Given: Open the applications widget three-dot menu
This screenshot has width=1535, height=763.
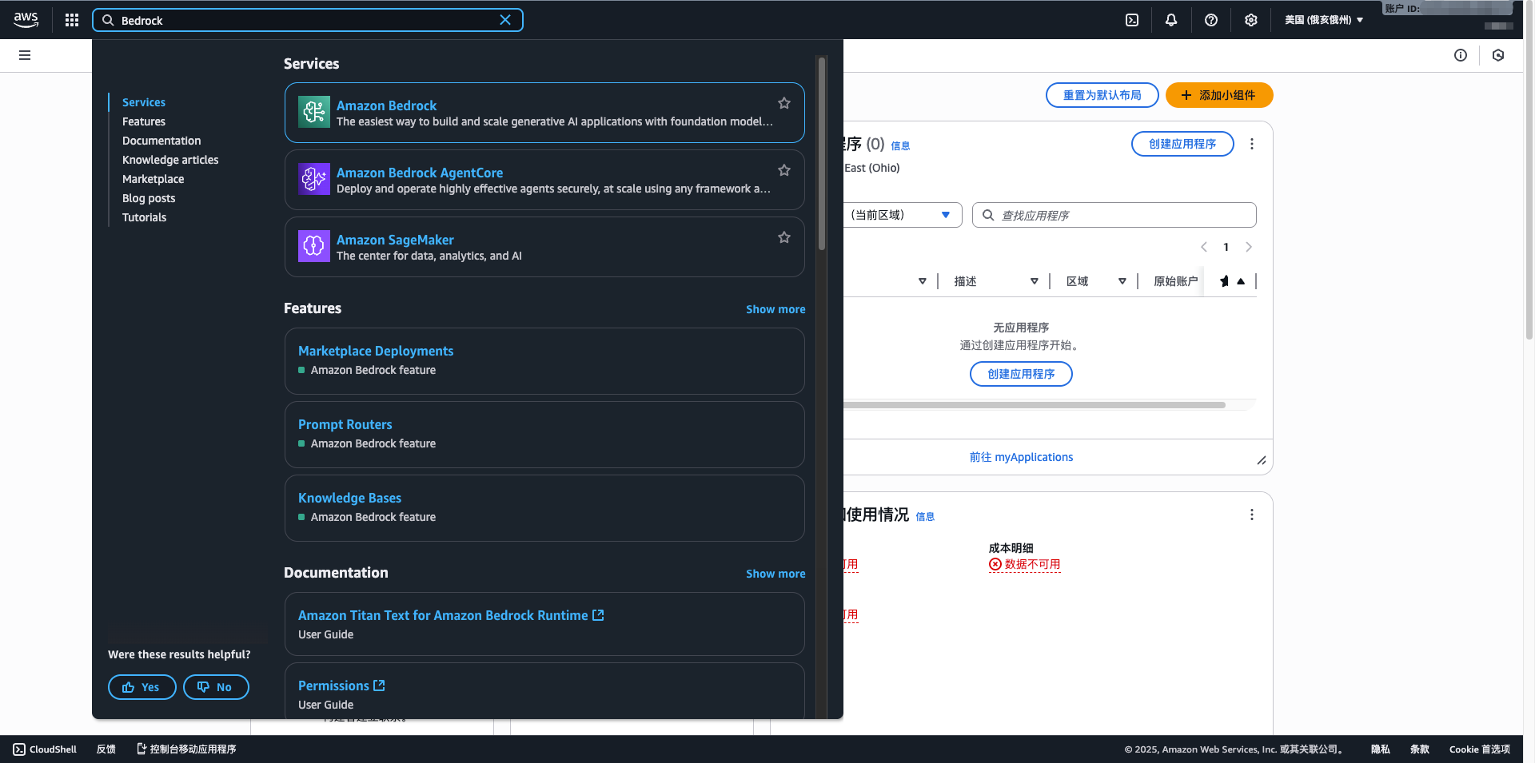Looking at the screenshot, I should tap(1252, 144).
